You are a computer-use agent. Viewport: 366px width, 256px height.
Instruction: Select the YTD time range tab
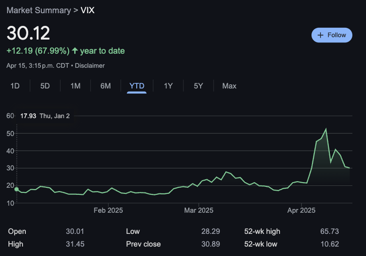pos(137,86)
